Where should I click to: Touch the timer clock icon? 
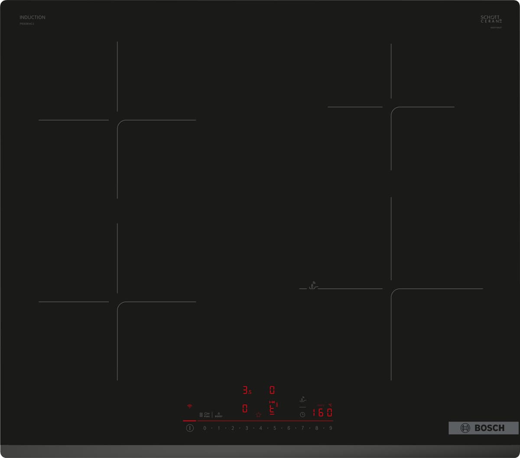pos(302,415)
